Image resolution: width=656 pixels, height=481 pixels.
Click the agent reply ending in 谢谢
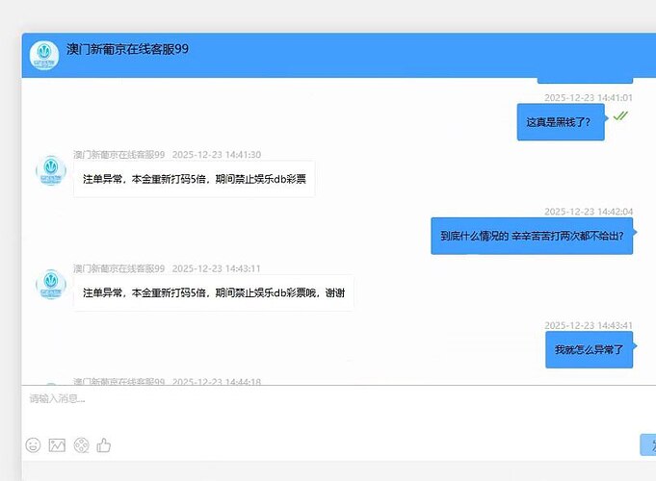[213, 292]
